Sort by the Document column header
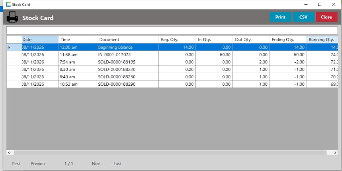342x171 pixels. 127,40
